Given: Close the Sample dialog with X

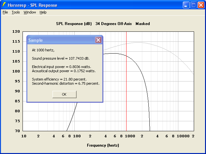Looking at the screenshot, I should coord(98,40).
